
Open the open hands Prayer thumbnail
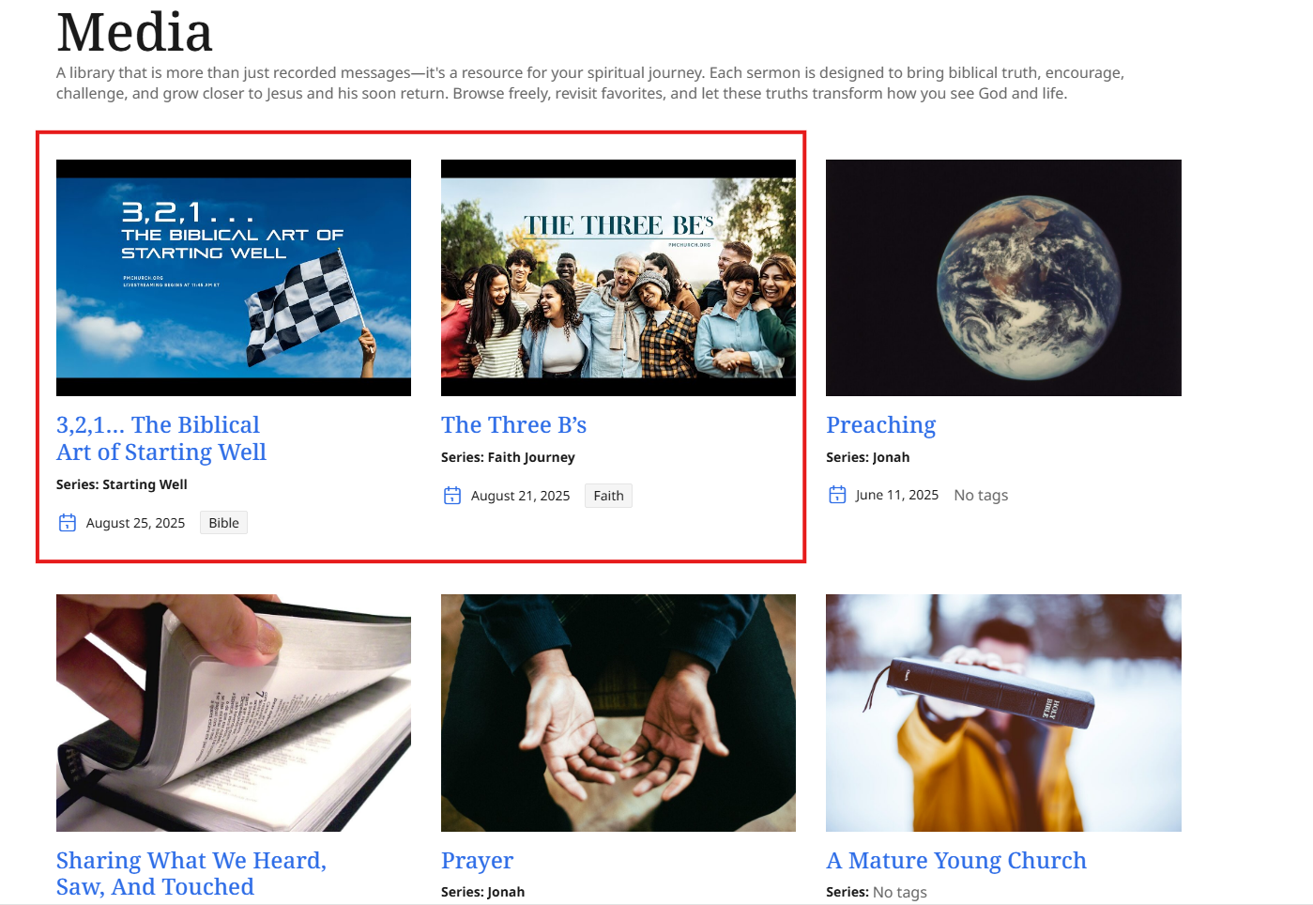click(618, 713)
